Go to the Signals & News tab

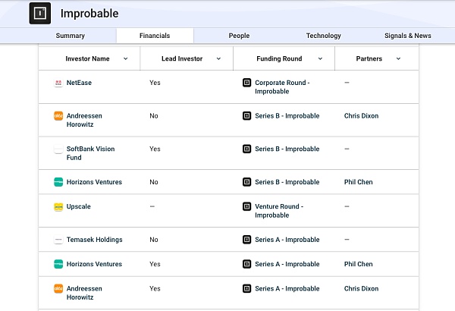coord(407,36)
